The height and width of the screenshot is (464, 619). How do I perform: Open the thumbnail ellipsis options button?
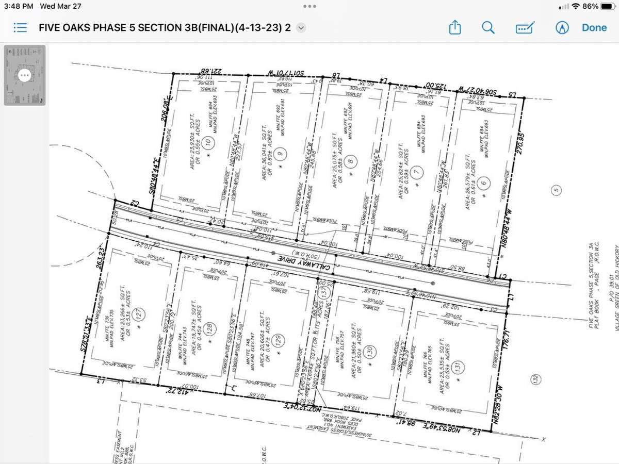coord(25,75)
